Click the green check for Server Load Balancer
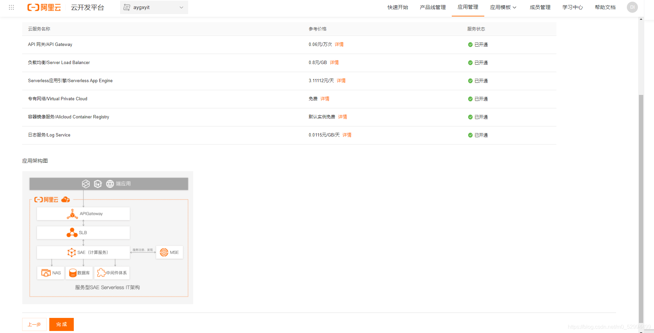The width and height of the screenshot is (654, 333). click(470, 63)
